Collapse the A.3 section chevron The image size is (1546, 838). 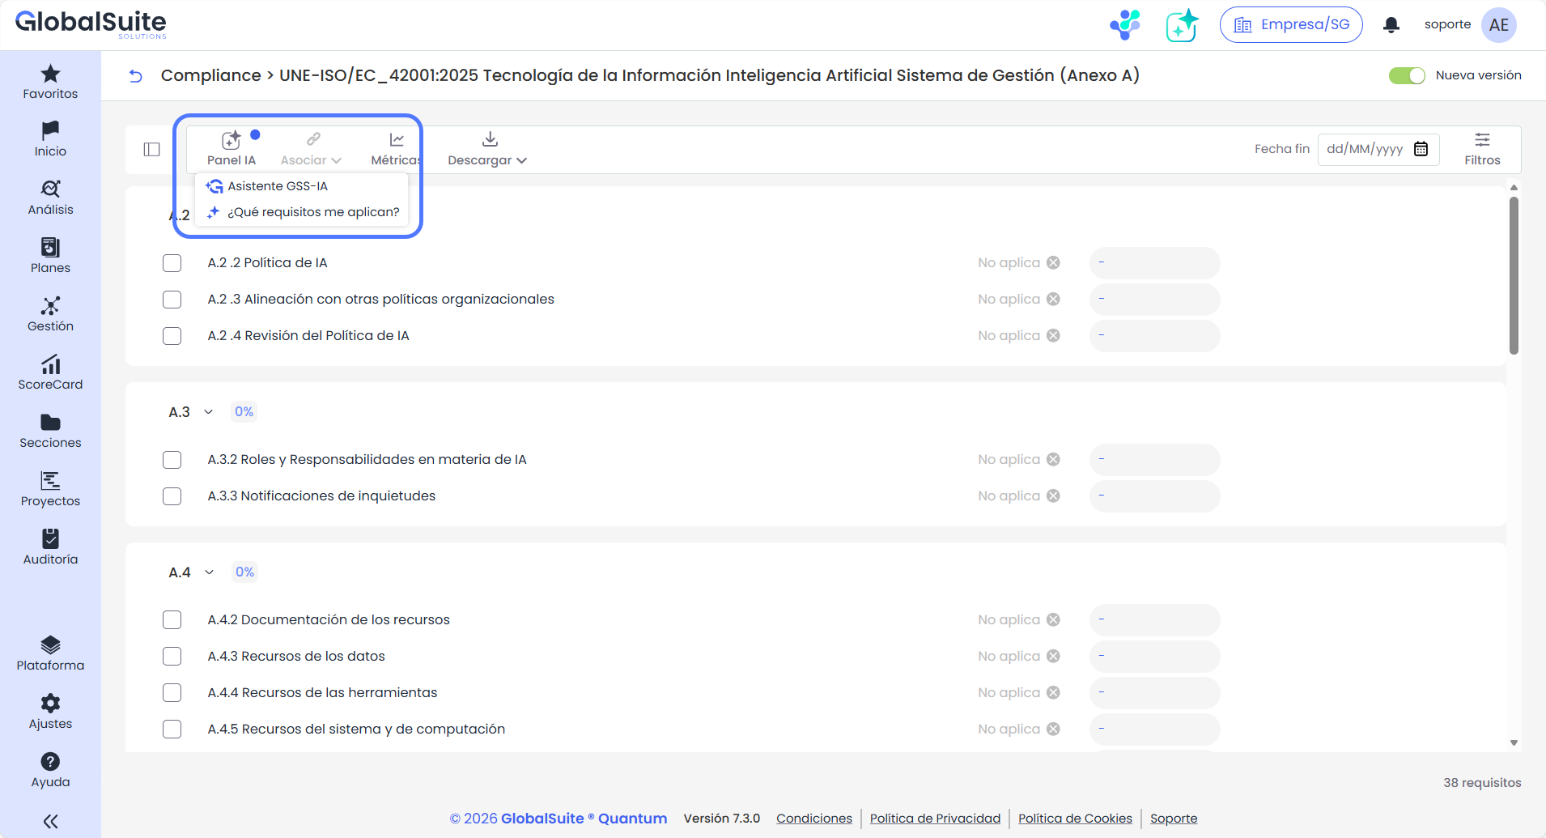[x=209, y=412]
